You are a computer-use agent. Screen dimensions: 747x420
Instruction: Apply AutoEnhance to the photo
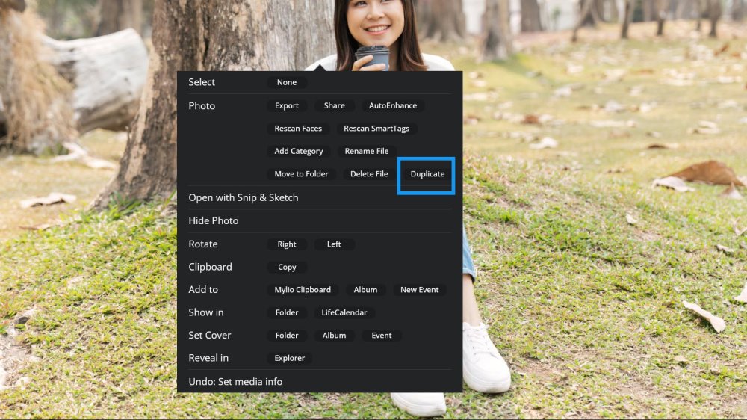(x=393, y=106)
